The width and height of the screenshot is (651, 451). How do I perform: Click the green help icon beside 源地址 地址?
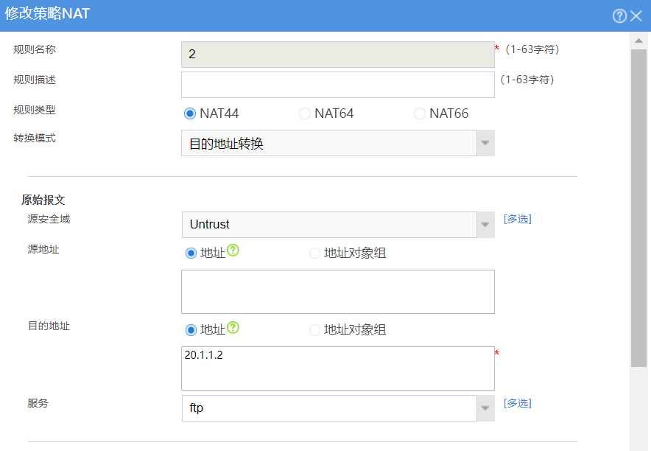pos(233,250)
